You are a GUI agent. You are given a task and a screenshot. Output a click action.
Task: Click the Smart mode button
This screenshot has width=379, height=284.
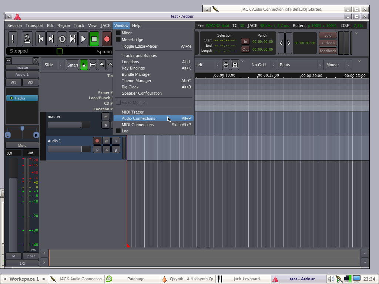(73, 65)
